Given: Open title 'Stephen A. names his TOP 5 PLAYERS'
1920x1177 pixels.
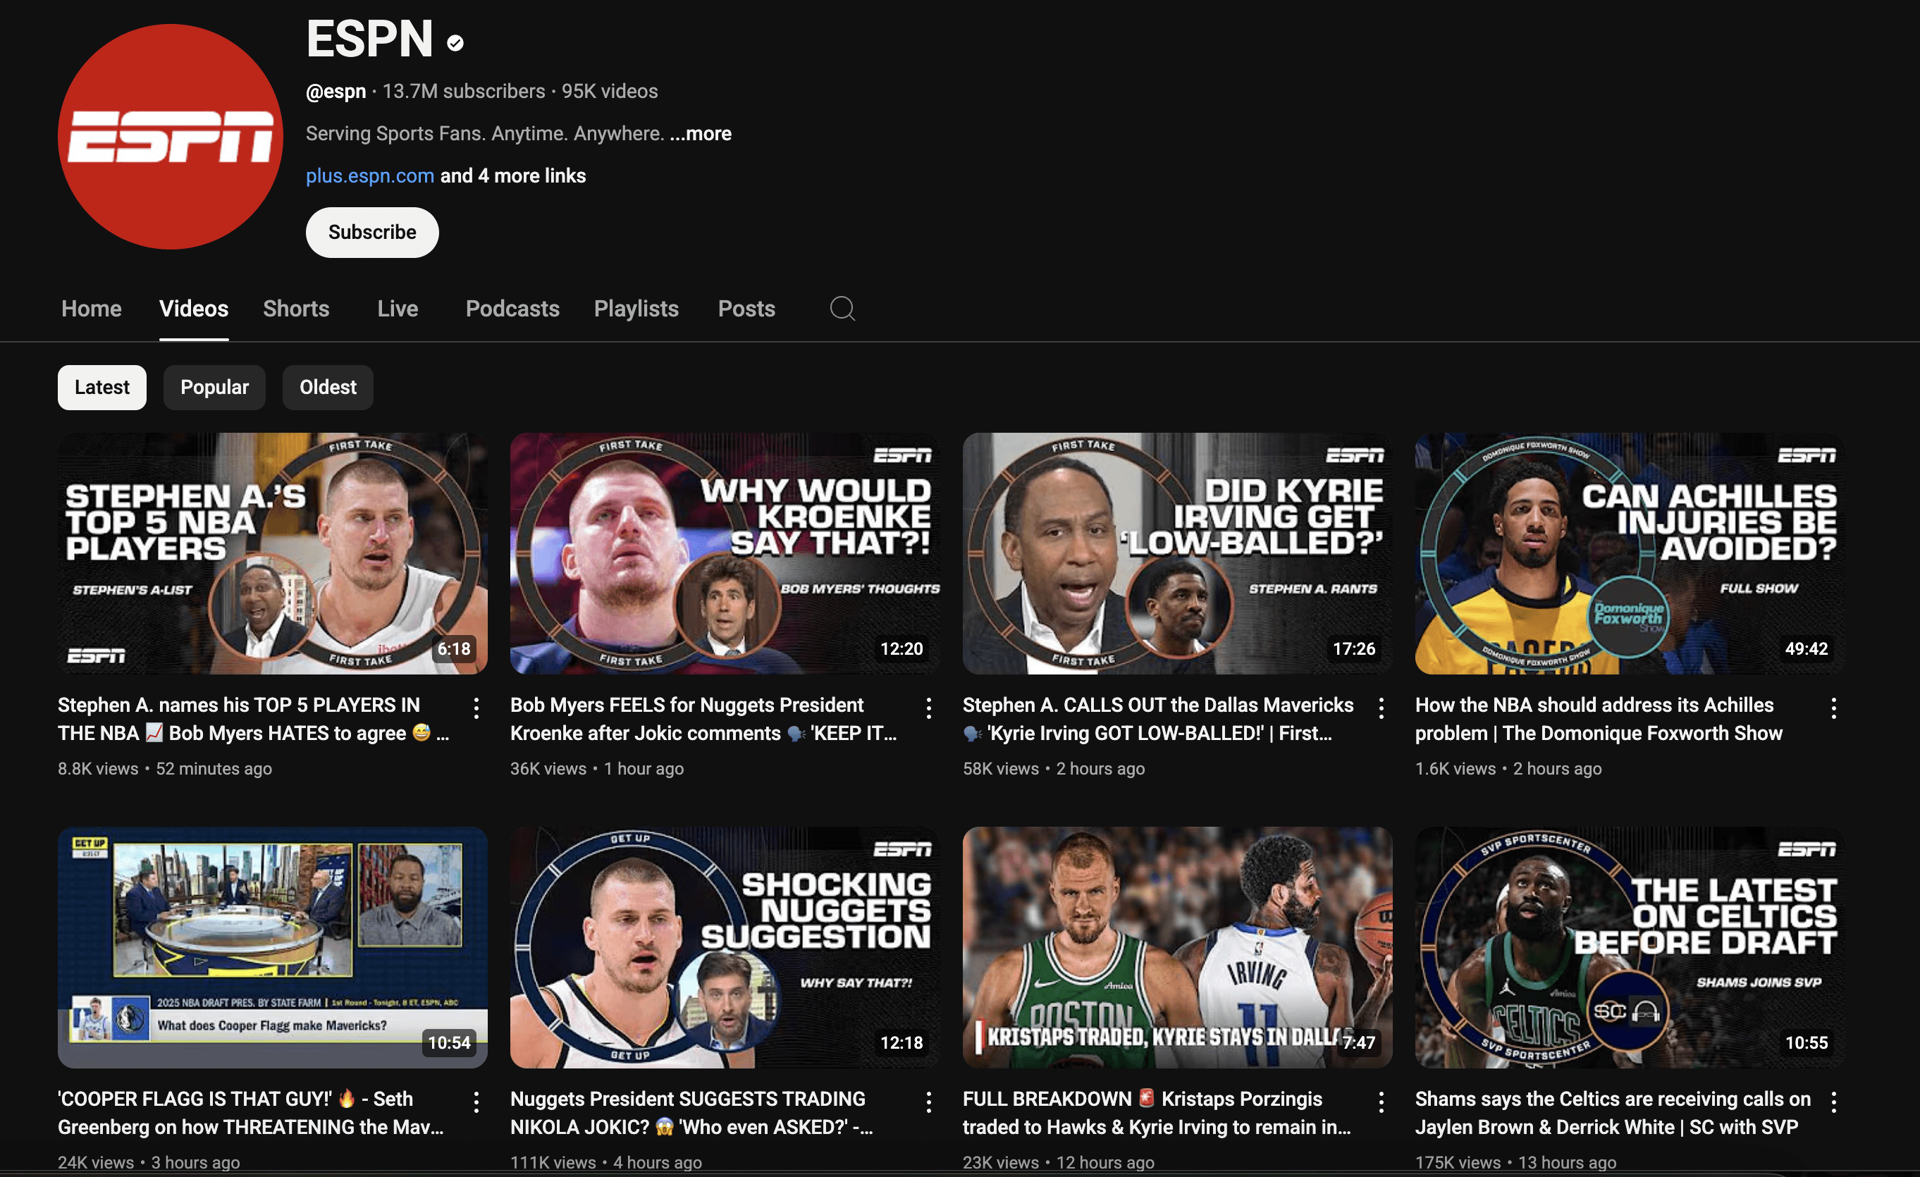Looking at the screenshot, I should click(253, 719).
